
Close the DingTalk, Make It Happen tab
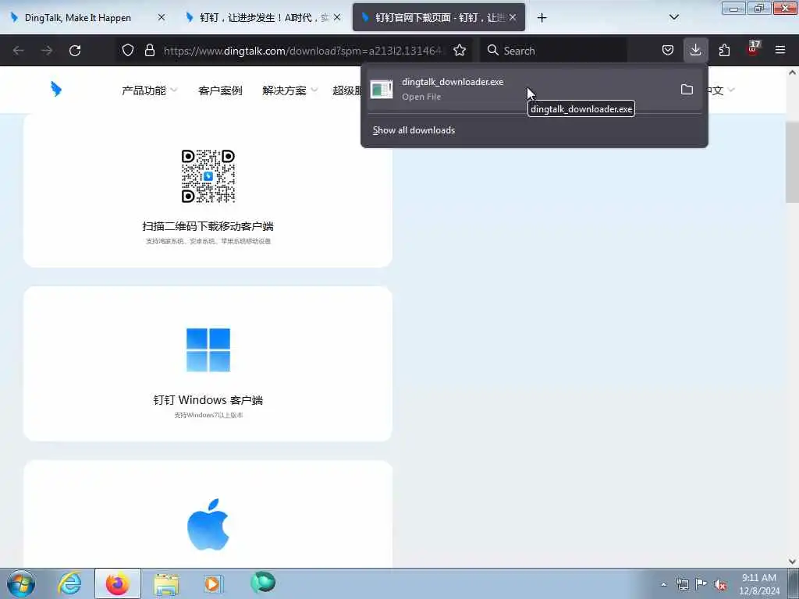(x=162, y=17)
